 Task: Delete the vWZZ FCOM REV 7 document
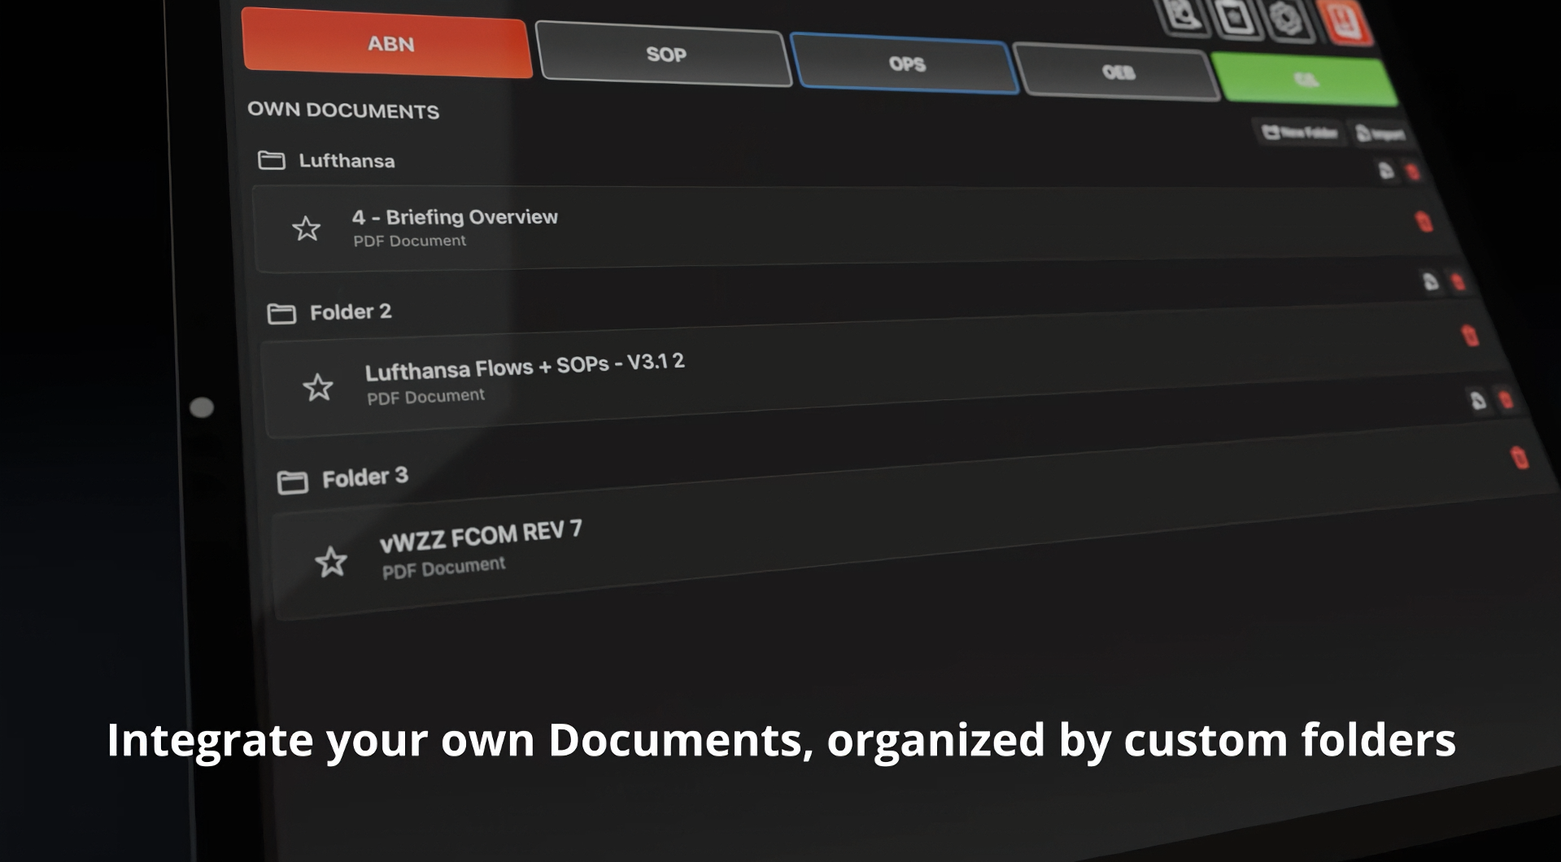[1519, 458]
